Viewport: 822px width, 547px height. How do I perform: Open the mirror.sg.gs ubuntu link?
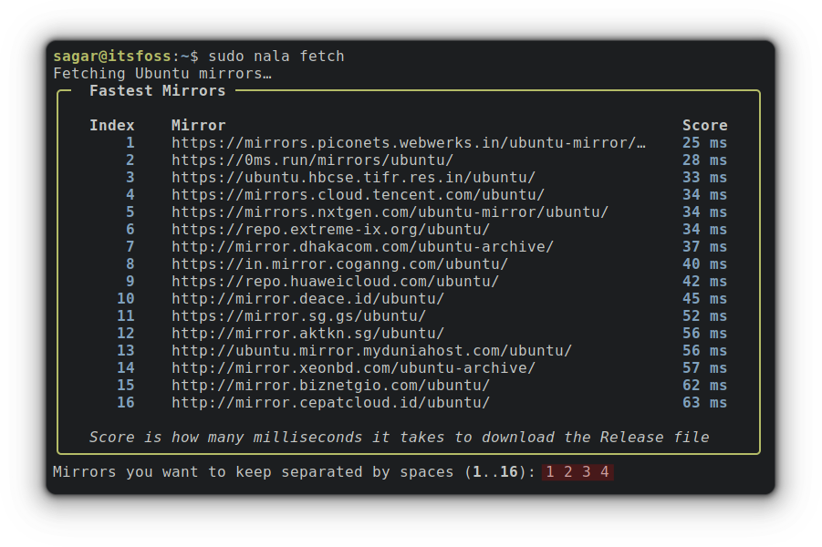pyautogui.click(x=299, y=315)
